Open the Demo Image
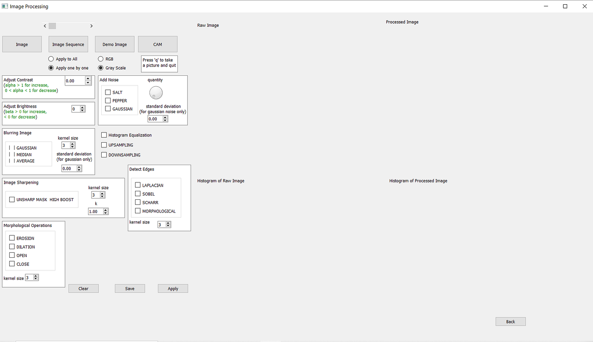The image size is (593, 342). coord(114,44)
